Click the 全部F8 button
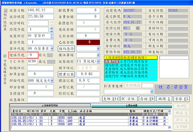The width and height of the screenshot is (193, 132). click(x=181, y=126)
